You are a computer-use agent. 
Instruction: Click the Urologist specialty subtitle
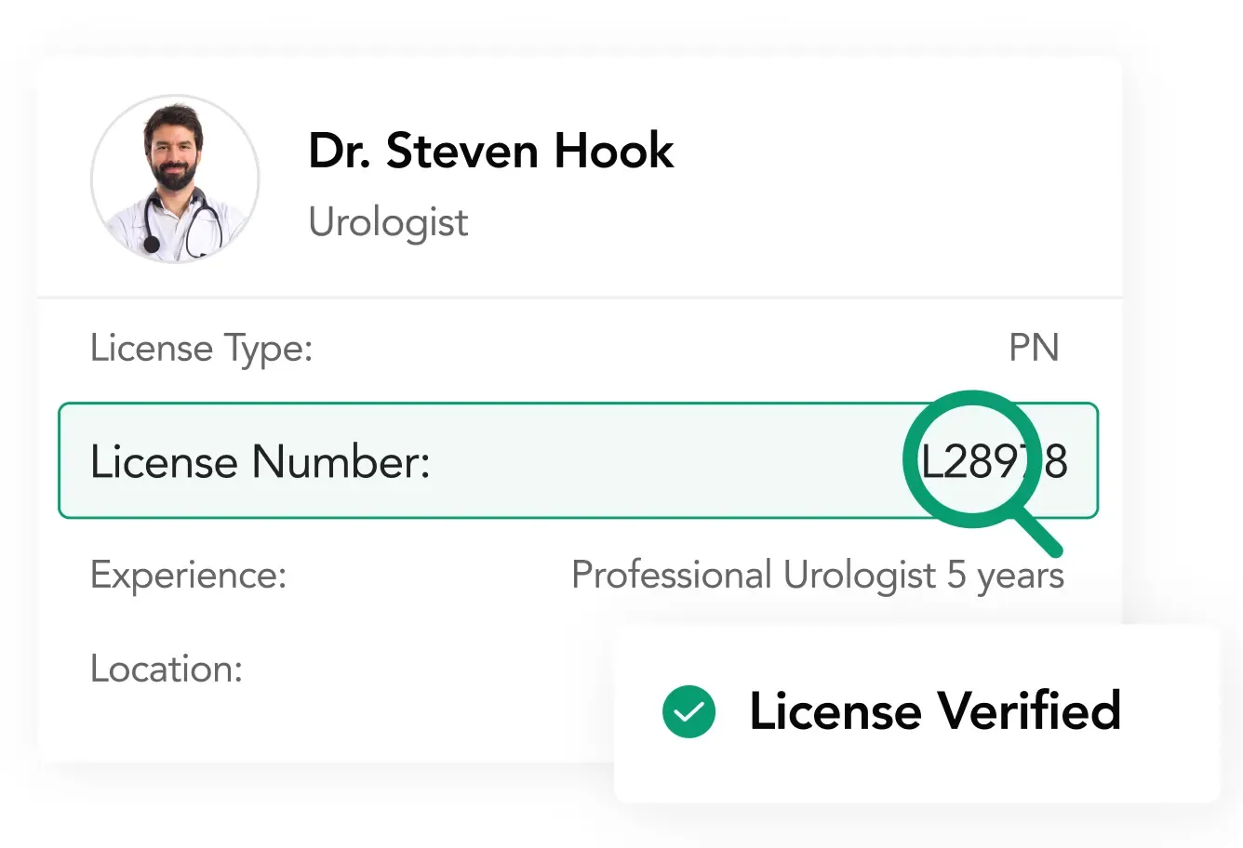click(x=388, y=222)
